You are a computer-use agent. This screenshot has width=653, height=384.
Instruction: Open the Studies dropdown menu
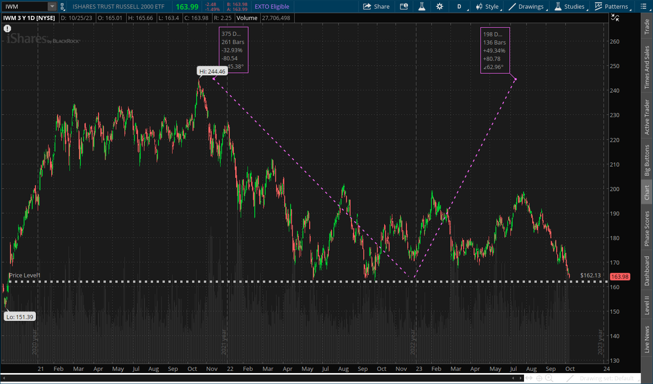pos(570,7)
